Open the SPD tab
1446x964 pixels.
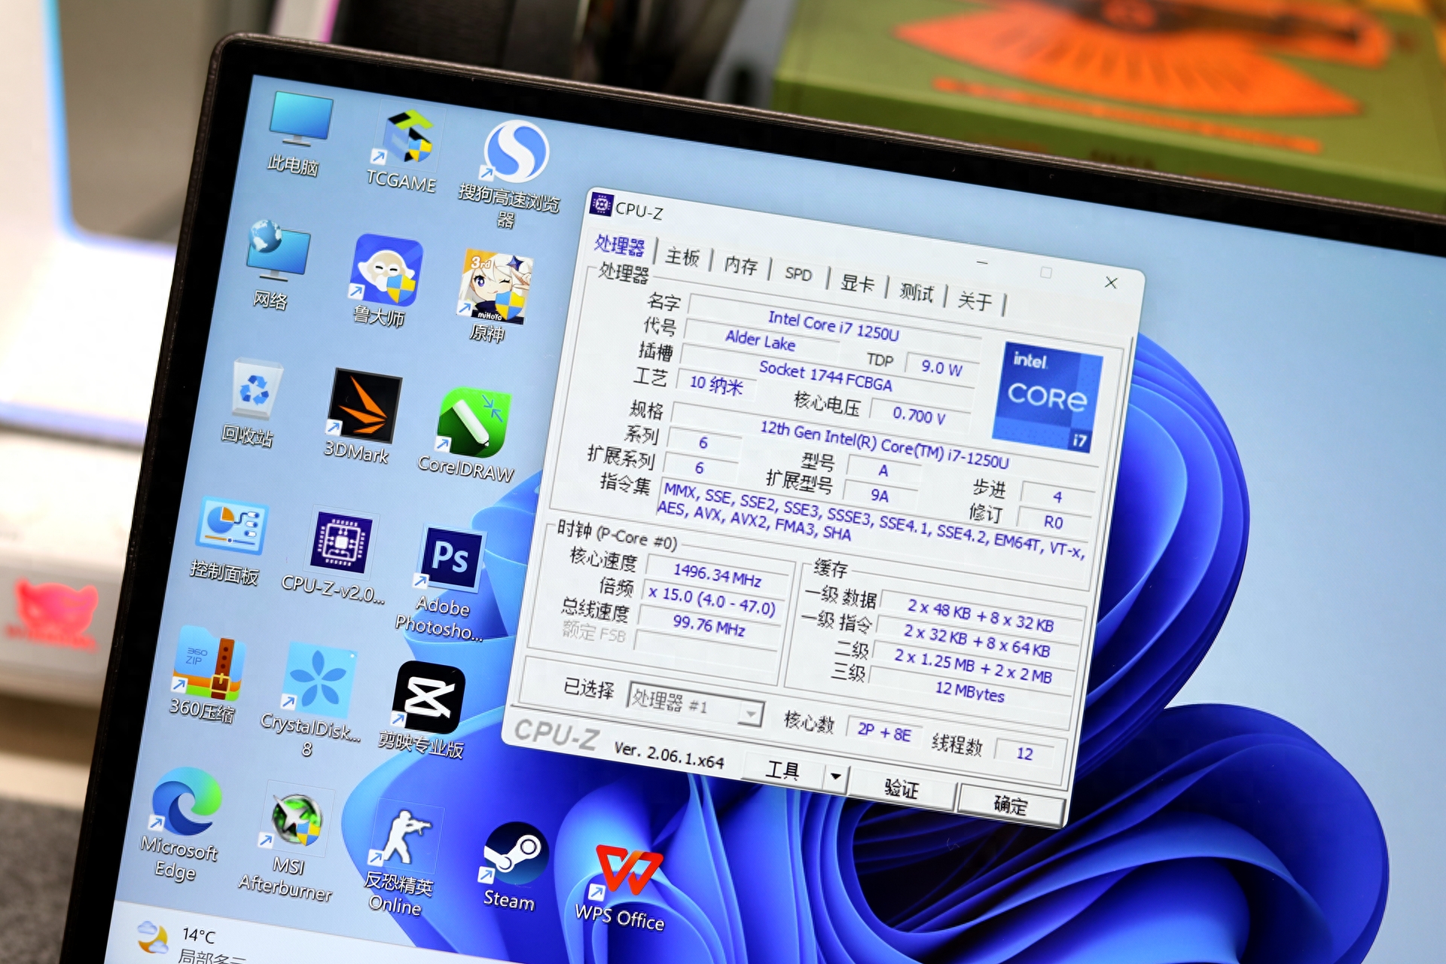pyautogui.click(x=798, y=273)
